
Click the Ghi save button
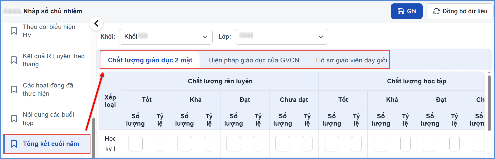pyautogui.click(x=407, y=11)
